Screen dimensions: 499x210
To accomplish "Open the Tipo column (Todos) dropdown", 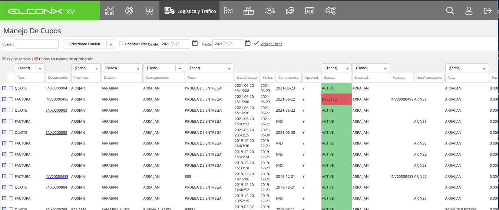I will pyautogui.click(x=30, y=68).
